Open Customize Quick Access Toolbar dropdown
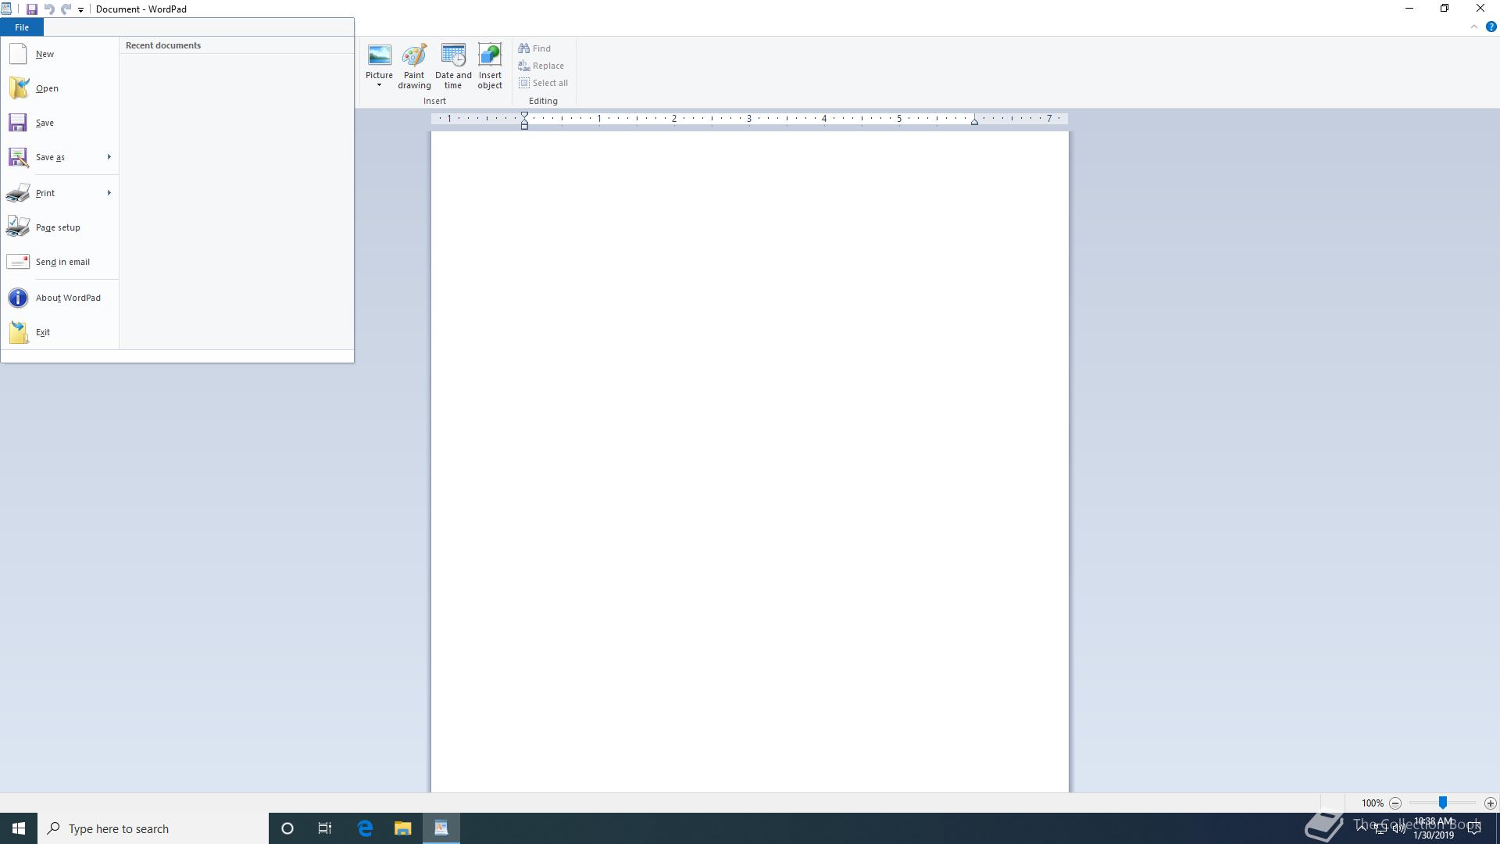Image resolution: width=1500 pixels, height=844 pixels. click(80, 10)
